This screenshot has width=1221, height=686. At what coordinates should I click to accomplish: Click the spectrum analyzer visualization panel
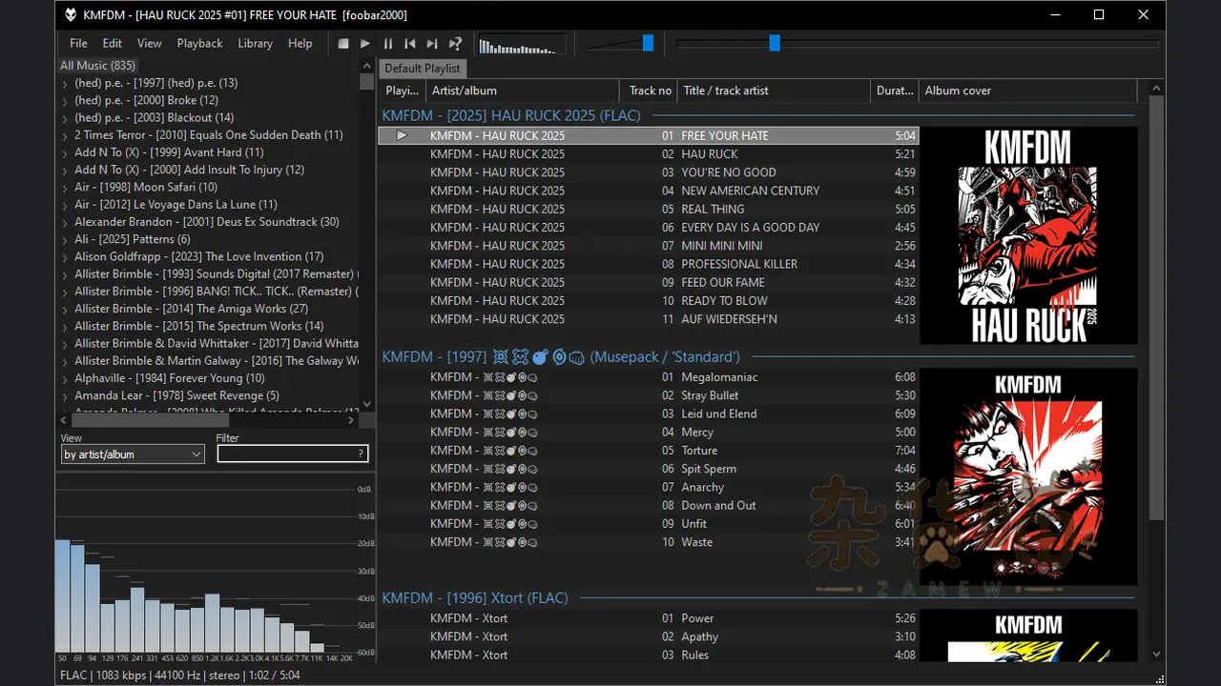click(216, 568)
